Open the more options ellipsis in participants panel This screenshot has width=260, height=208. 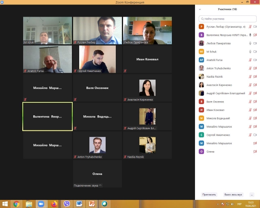coord(252,195)
